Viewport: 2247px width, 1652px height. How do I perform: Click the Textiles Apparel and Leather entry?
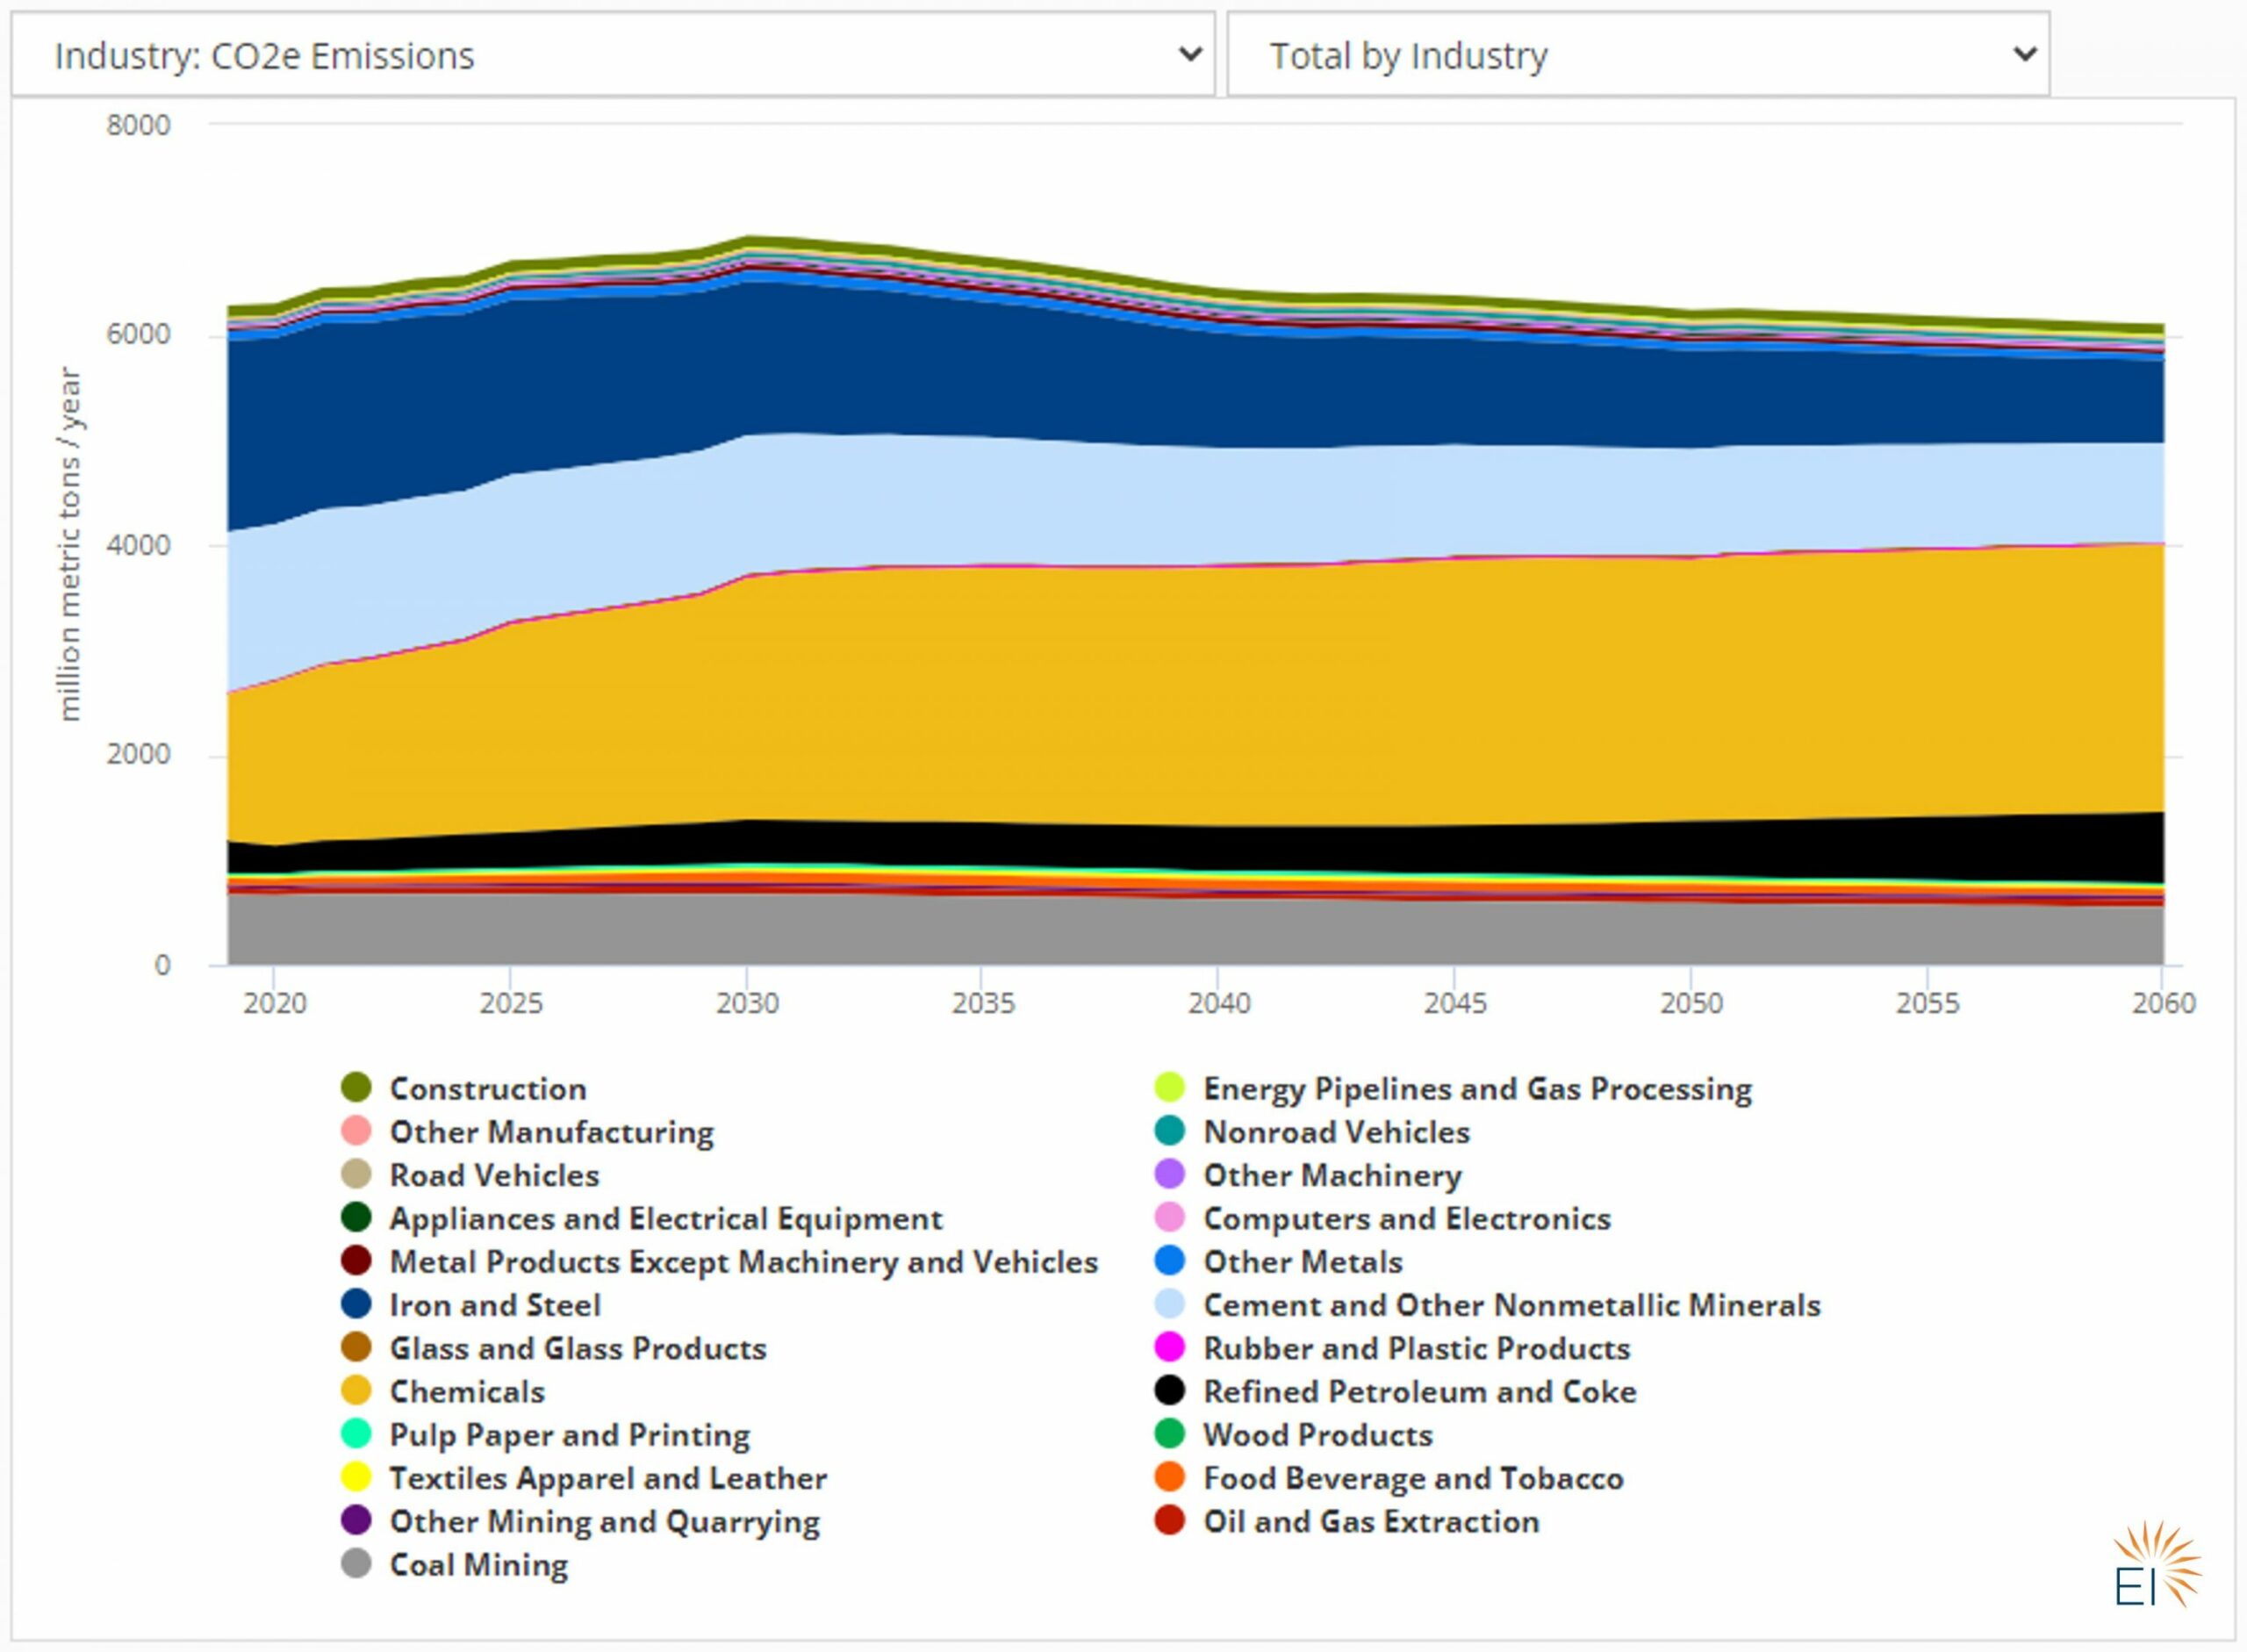607,1478
